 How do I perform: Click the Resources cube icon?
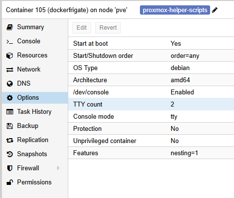tap(10, 55)
